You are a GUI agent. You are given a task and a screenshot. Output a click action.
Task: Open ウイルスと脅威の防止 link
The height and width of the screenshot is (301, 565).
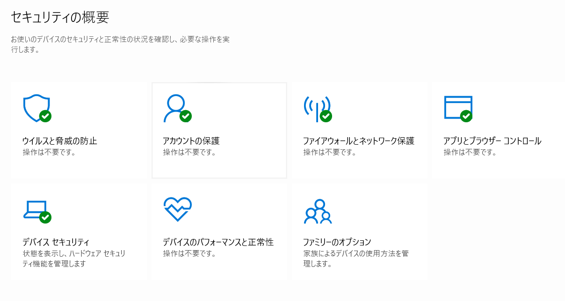pos(60,141)
